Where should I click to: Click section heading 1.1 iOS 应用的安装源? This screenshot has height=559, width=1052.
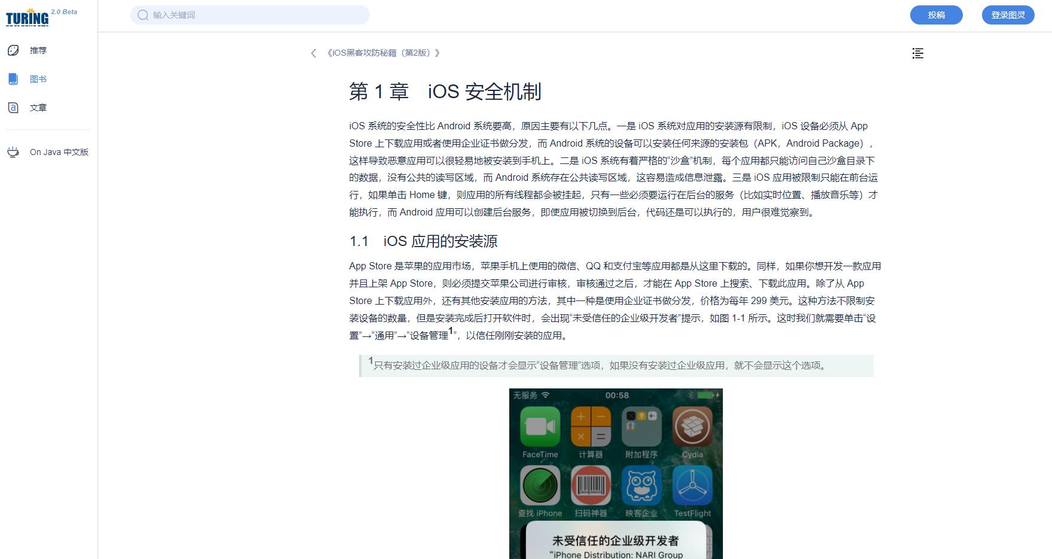point(424,241)
